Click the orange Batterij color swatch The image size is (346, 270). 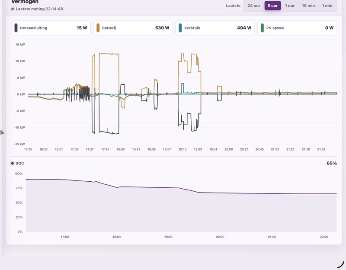click(x=98, y=28)
